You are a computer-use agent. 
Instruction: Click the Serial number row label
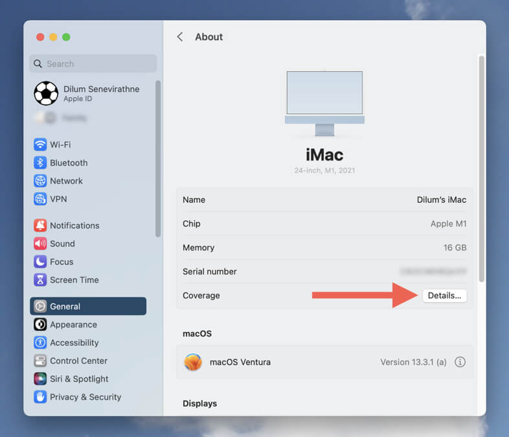(x=209, y=271)
